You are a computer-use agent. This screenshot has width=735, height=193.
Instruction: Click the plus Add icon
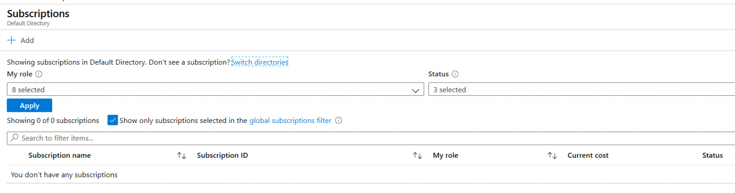[x=11, y=41]
